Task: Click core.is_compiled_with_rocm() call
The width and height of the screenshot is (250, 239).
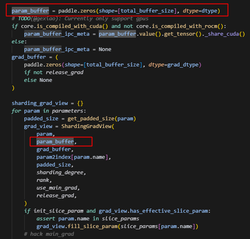Action: (x=180, y=26)
